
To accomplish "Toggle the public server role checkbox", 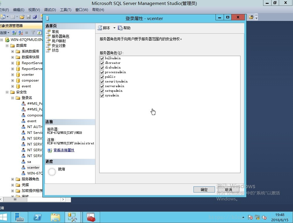I will 102,77.
